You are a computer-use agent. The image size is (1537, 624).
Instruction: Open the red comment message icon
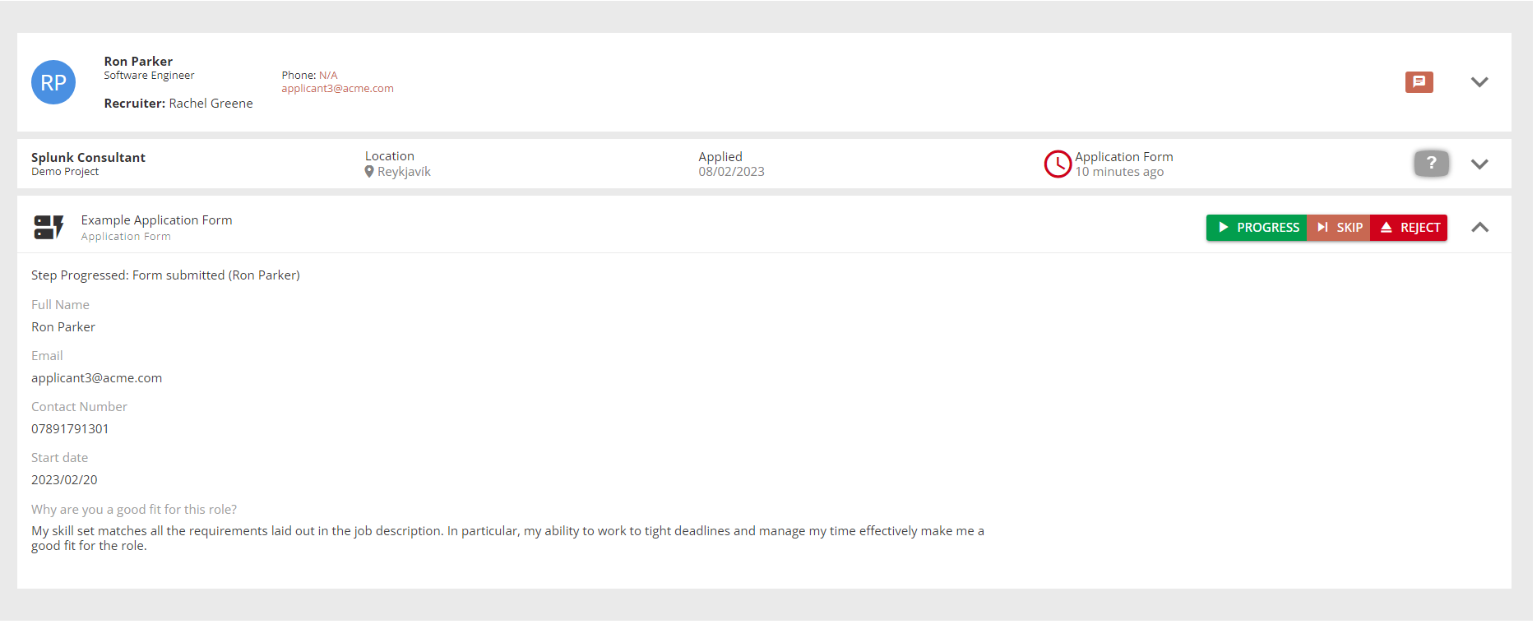(x=1419, y=82)
